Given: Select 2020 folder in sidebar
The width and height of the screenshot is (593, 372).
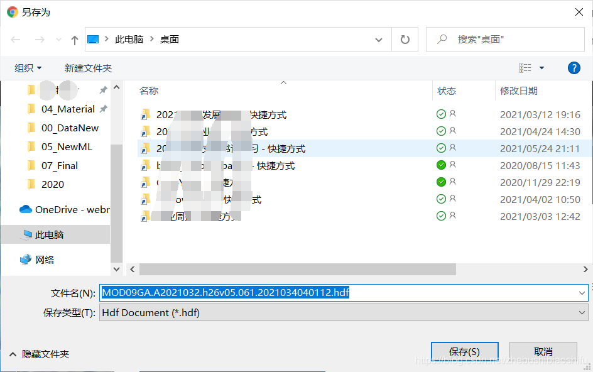Looking at the screenshot, I should (x=53, y=185).
